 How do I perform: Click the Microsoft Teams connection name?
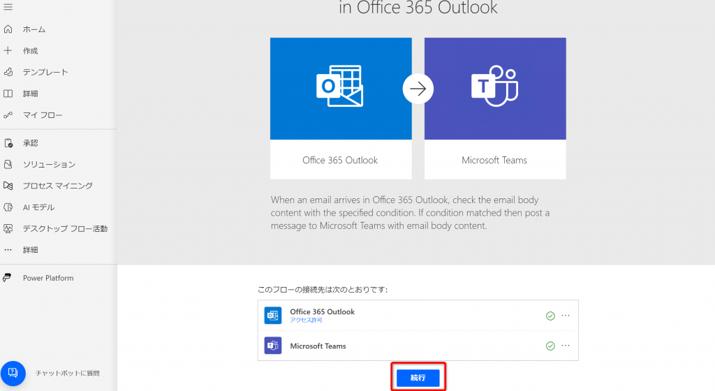[318, 346]
